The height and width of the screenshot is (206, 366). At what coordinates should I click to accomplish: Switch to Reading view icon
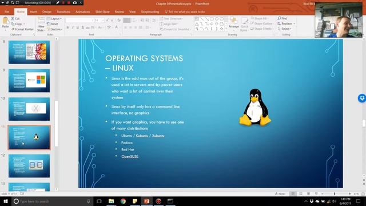pyautogui.click(x=308, y=194)
